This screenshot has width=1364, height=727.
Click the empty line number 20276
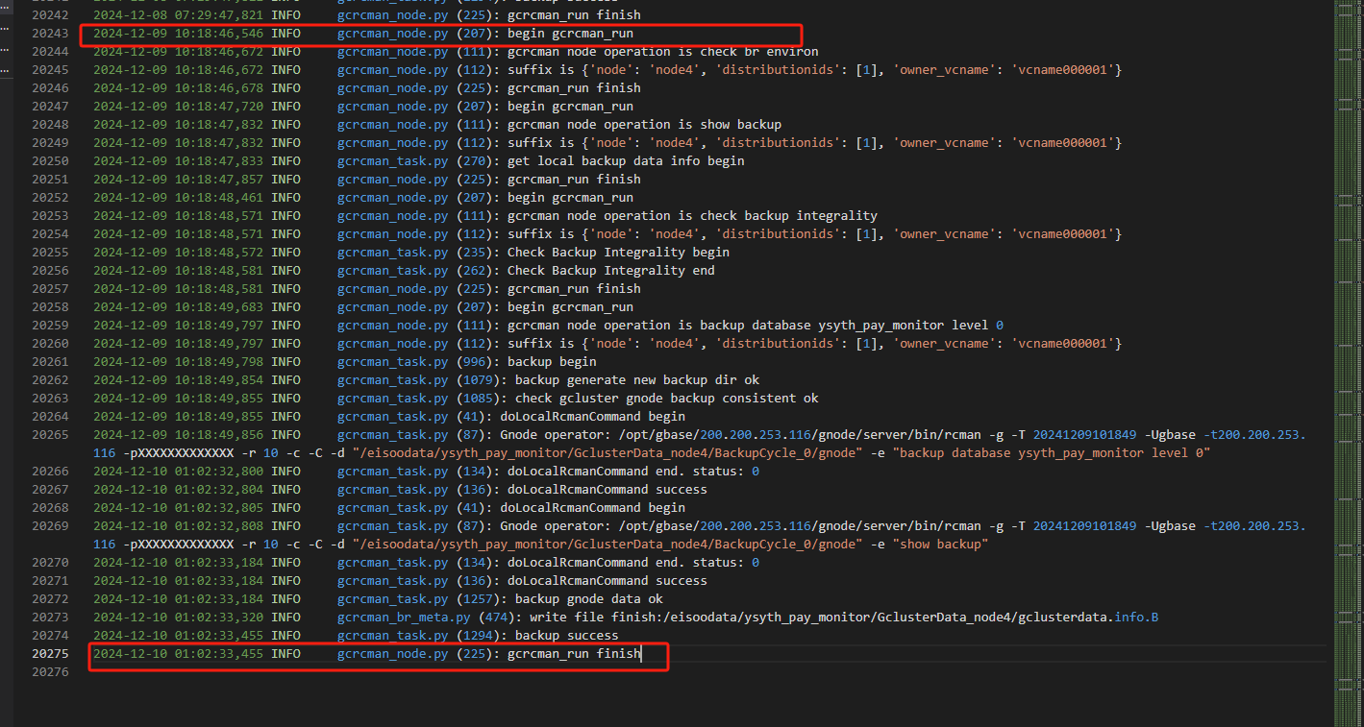coord(50,672)
